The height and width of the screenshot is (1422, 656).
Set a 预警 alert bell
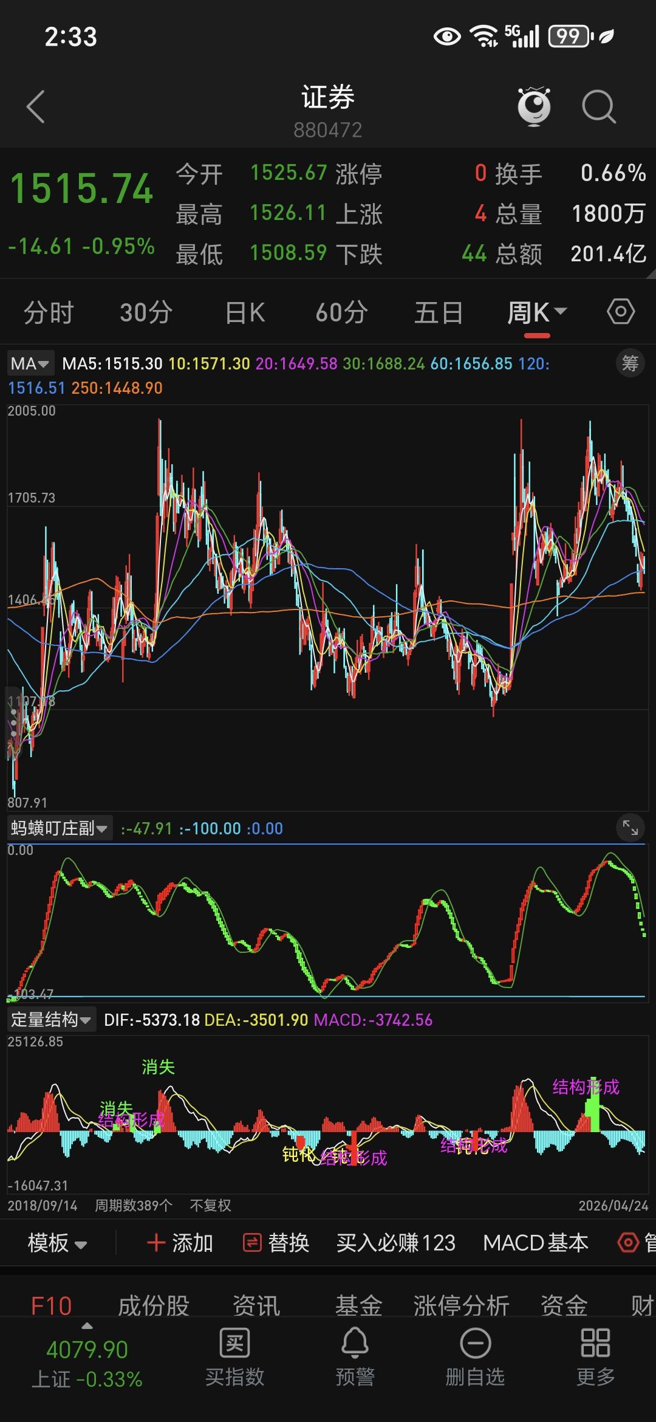[x=355, y=1356]
